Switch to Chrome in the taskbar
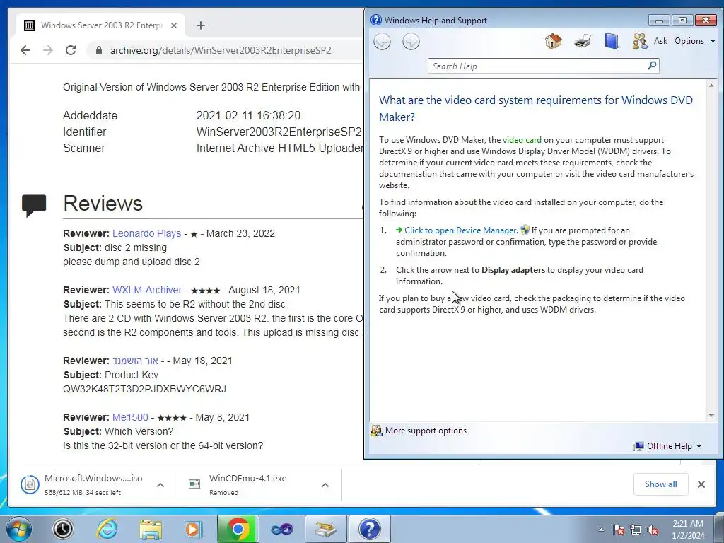 point(238,529)
